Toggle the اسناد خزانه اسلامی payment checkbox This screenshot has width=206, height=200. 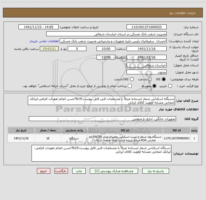[x=130, y=86]
